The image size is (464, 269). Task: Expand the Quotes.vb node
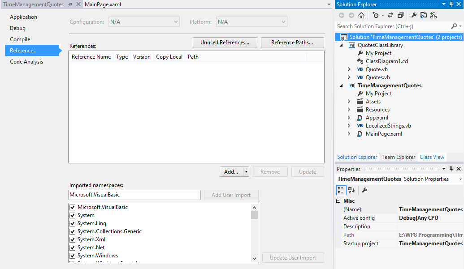pyautogui.click(x=349, y=77)
